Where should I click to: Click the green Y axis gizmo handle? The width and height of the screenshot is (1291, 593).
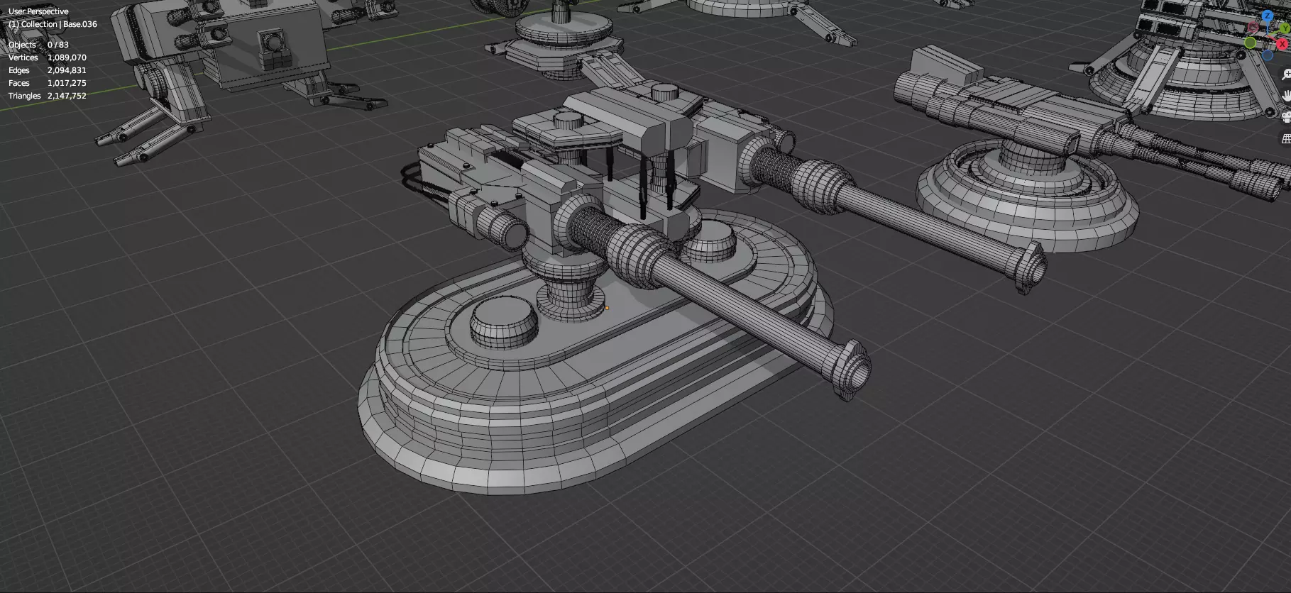click(1285, 28)
